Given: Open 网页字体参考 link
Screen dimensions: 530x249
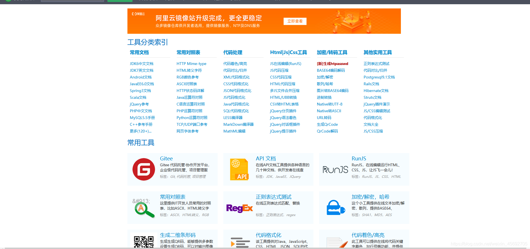Looking at the screenshot, I should click(187, 131).
